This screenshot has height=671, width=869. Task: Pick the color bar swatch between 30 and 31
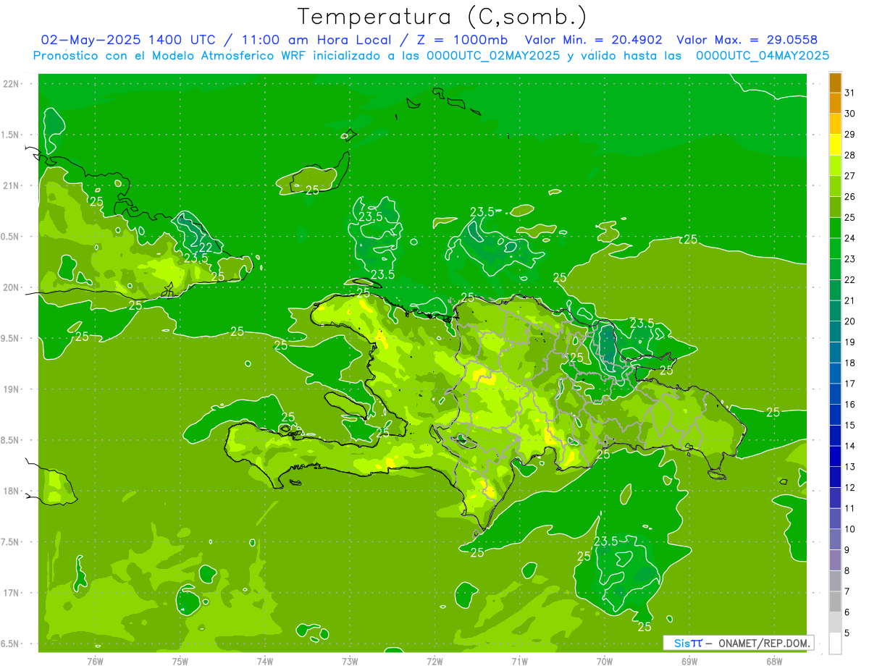tap(836, 103)
